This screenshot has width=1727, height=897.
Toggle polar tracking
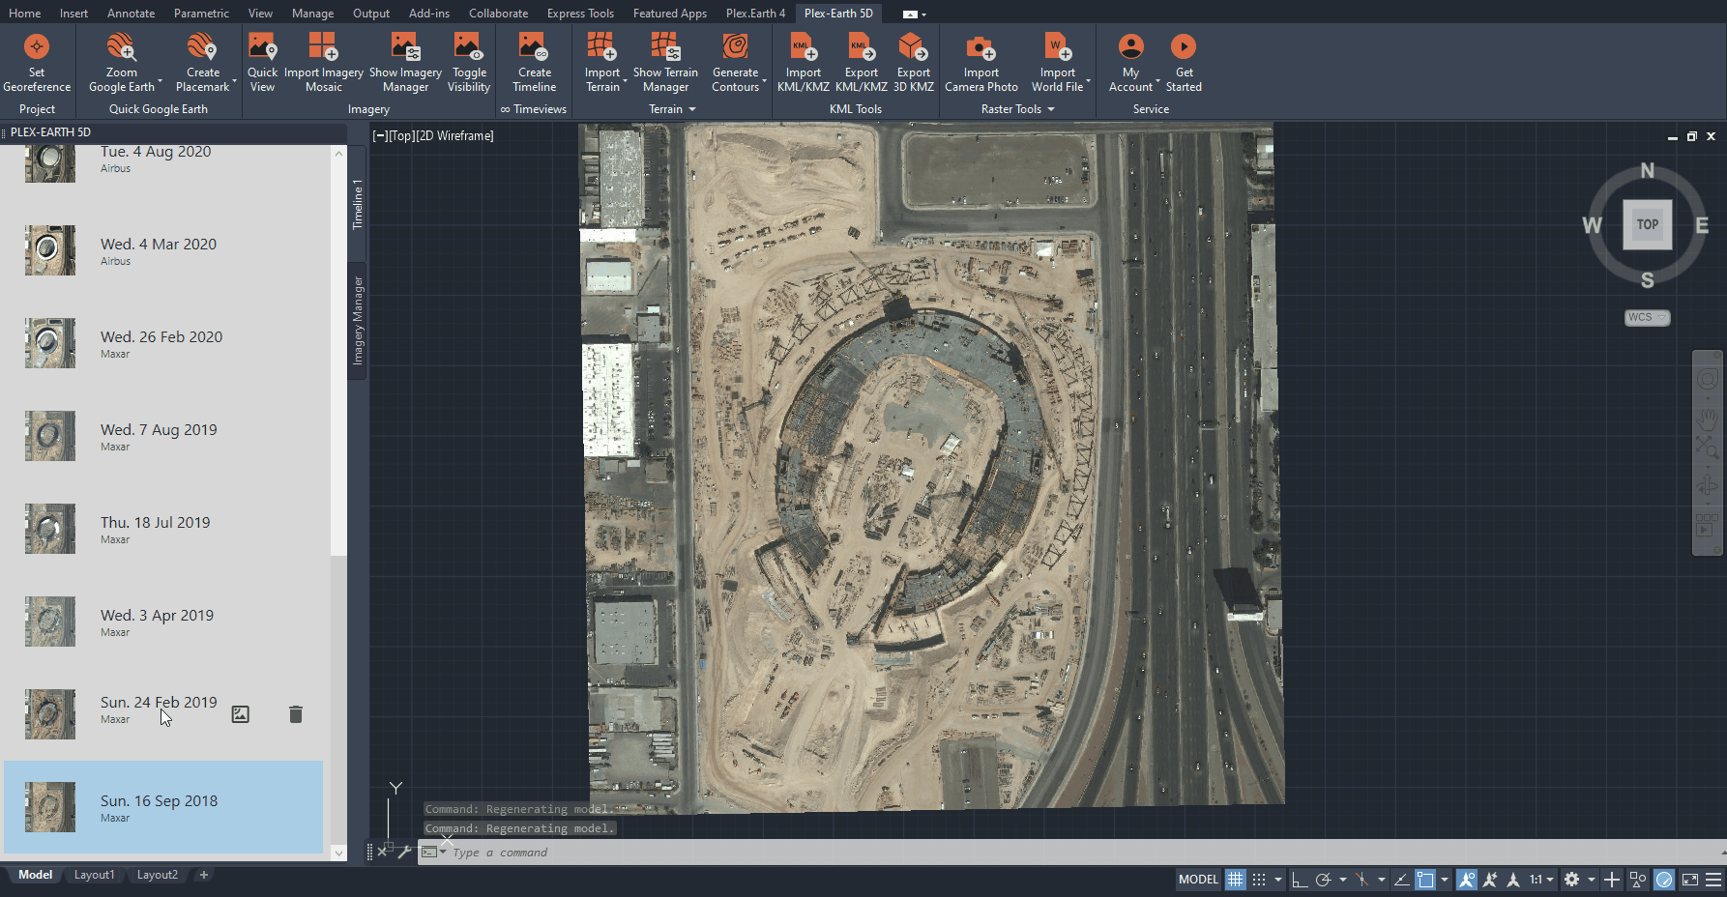point(1323,880)
